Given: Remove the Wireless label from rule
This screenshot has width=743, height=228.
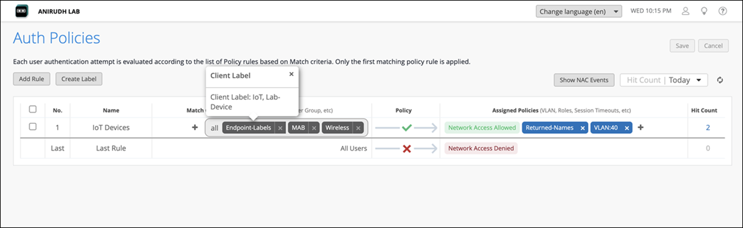Looking at the screenshot, I should click(x=358, y=128).
